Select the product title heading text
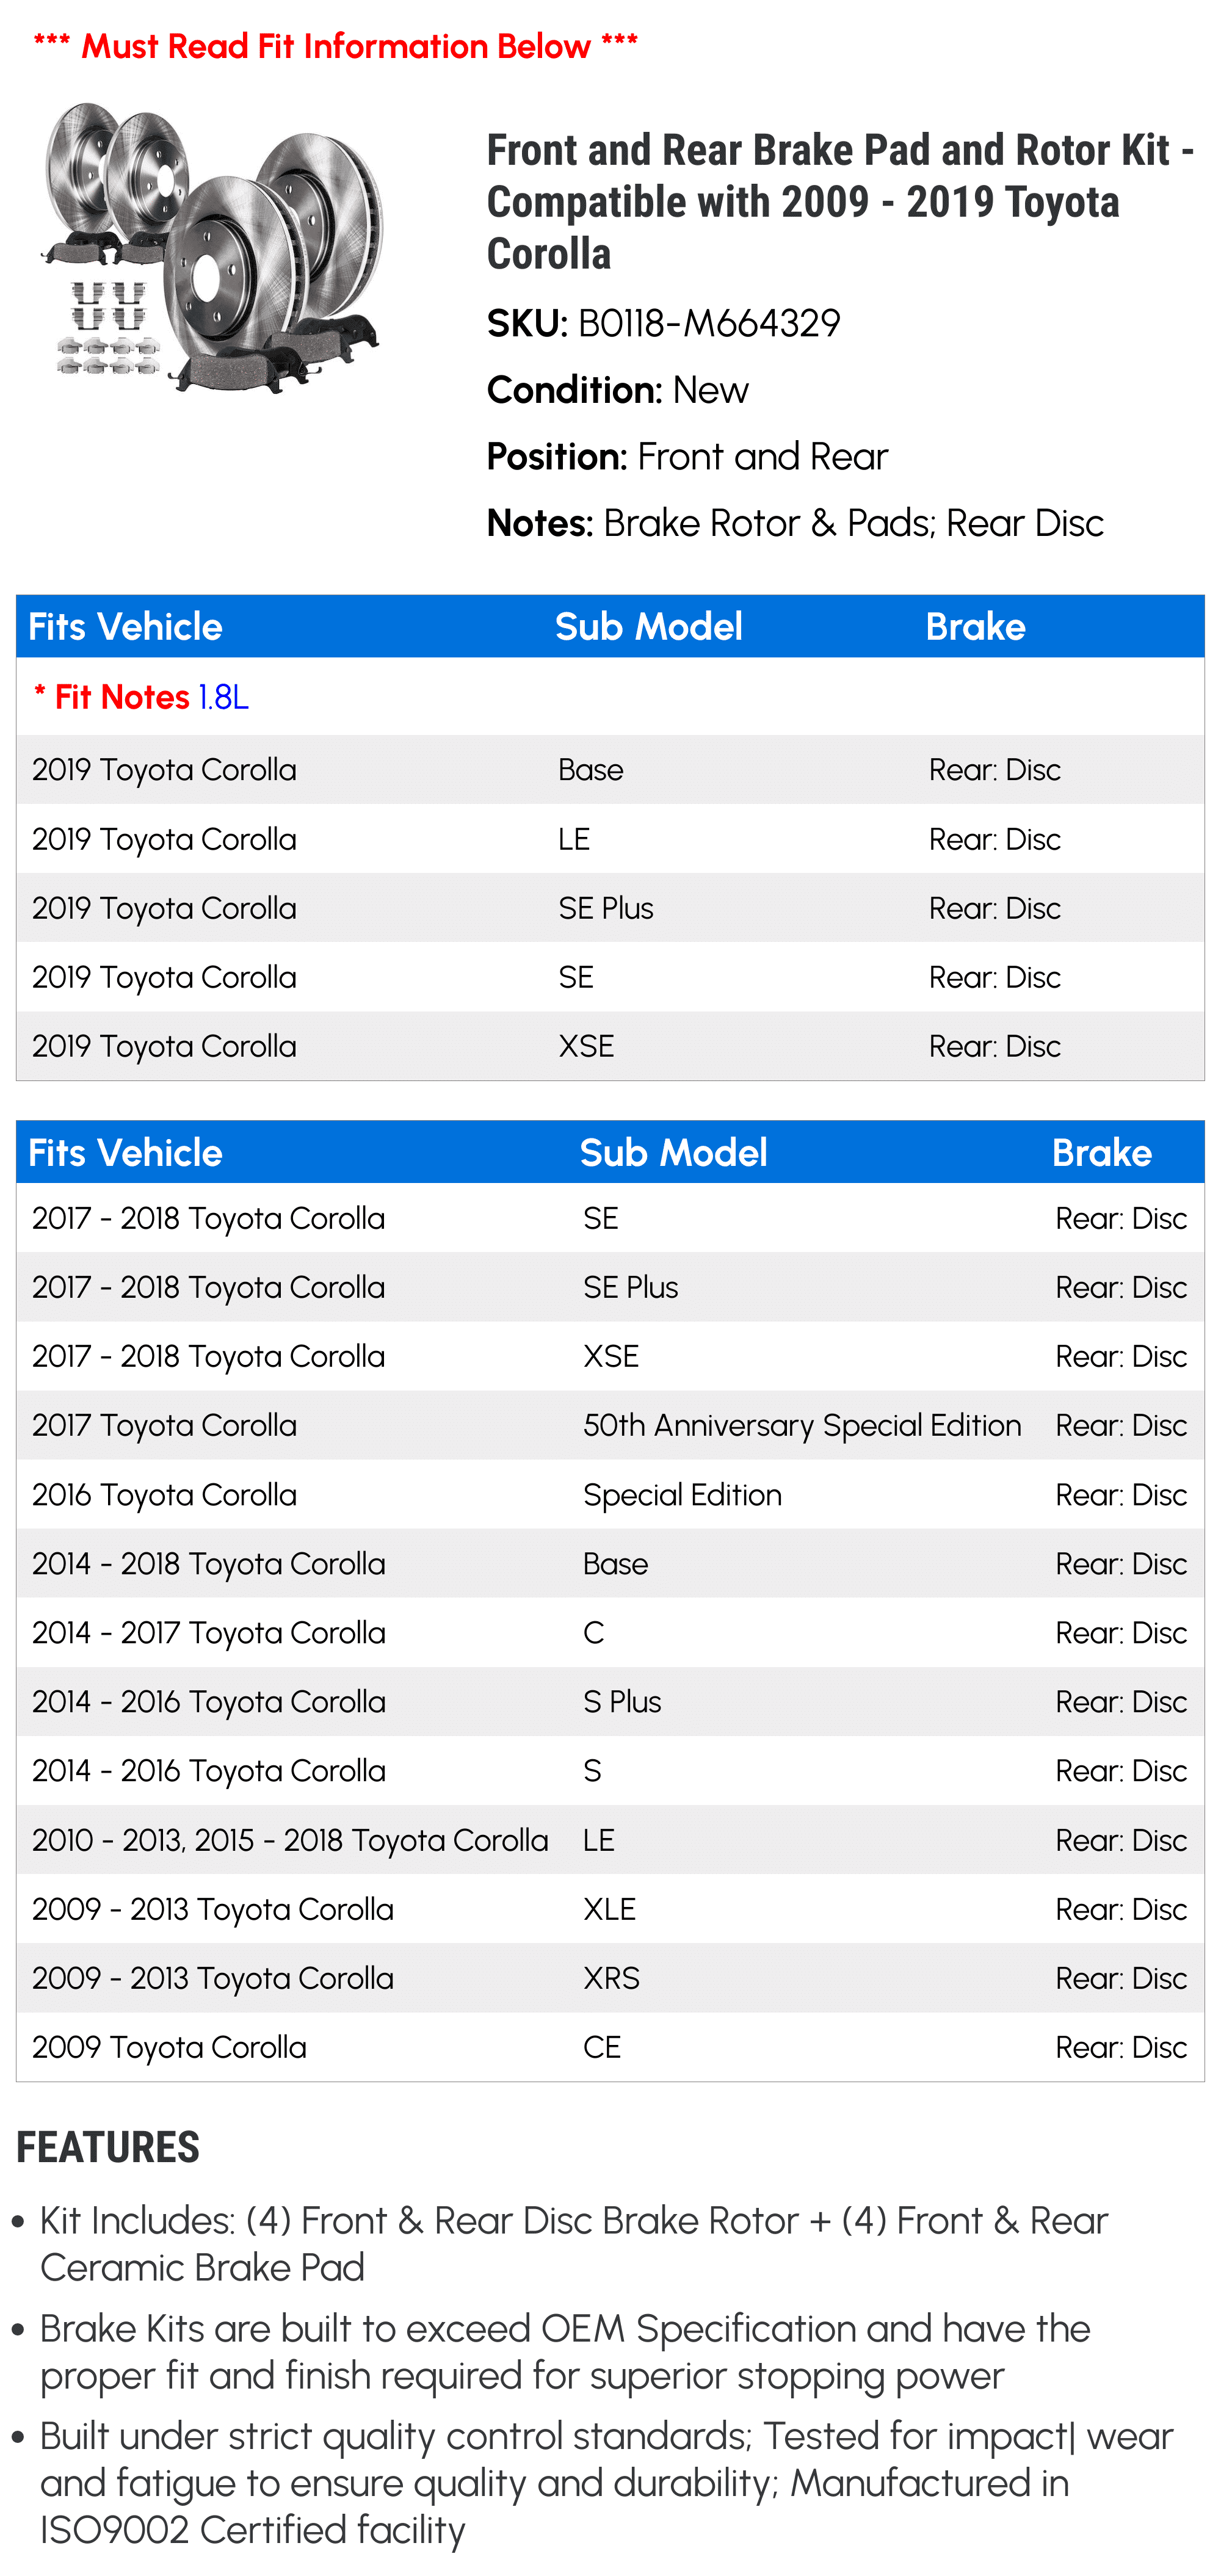The image size is (1221, 2576). point(840,202)
